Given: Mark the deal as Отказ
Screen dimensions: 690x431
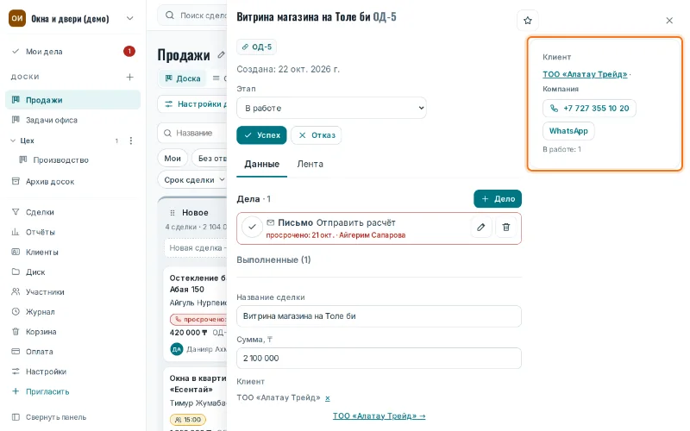Looking at the screenshot, I should (x=317, y=135).
